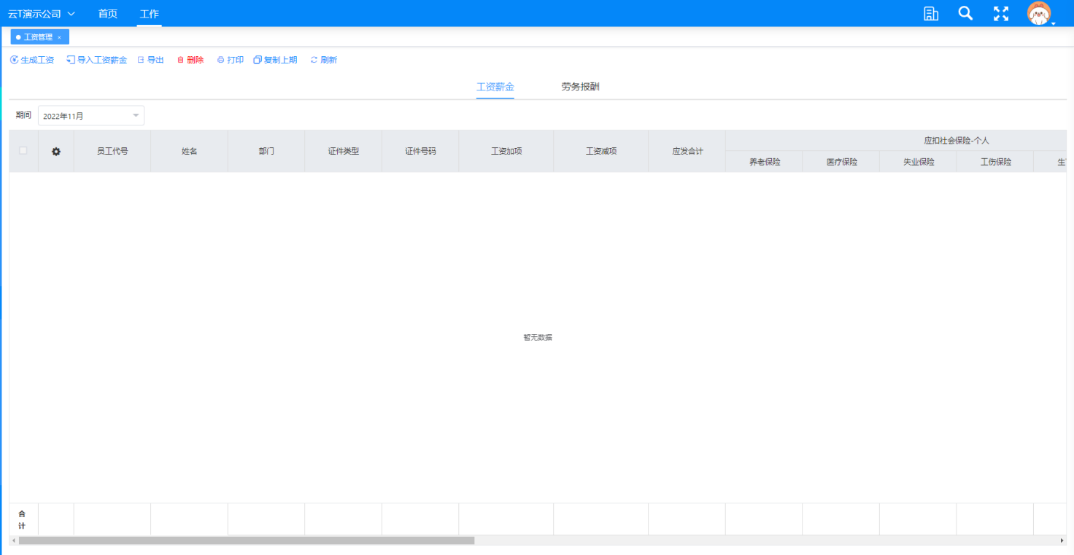
Task: Switch to the 劳务报酬 tab
Action: 580,87
